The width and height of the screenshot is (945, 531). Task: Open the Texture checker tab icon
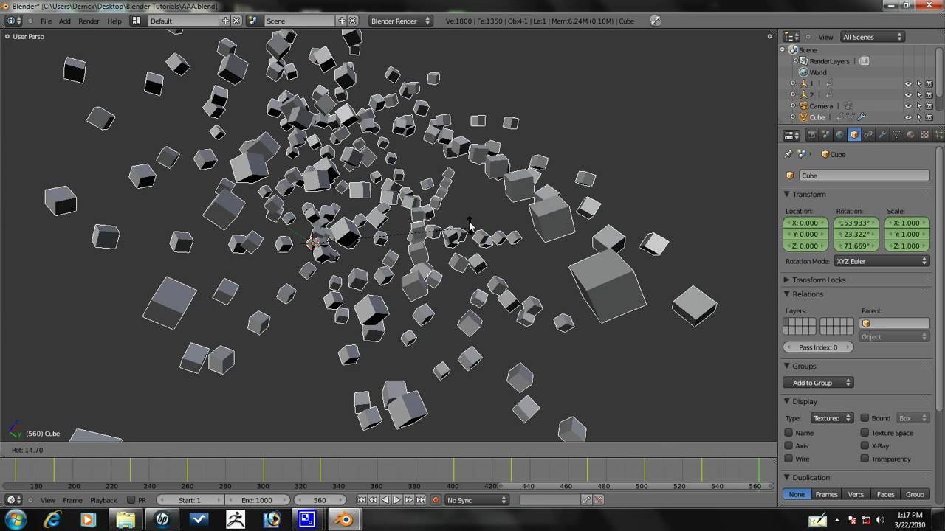click(924, 135)
